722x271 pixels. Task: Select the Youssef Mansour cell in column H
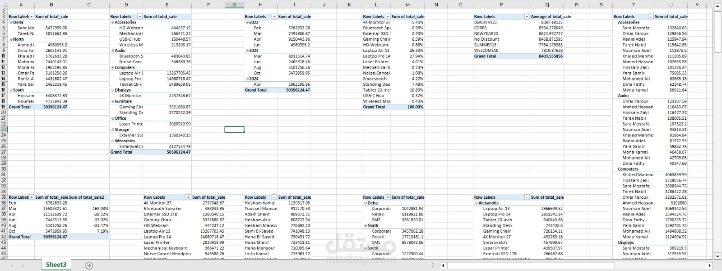point(260,209)
